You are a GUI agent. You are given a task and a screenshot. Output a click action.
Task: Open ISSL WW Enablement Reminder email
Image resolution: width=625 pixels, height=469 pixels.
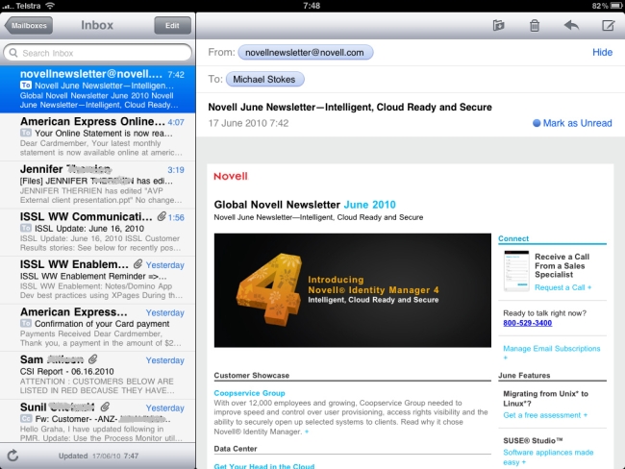(x=98, y=280)
